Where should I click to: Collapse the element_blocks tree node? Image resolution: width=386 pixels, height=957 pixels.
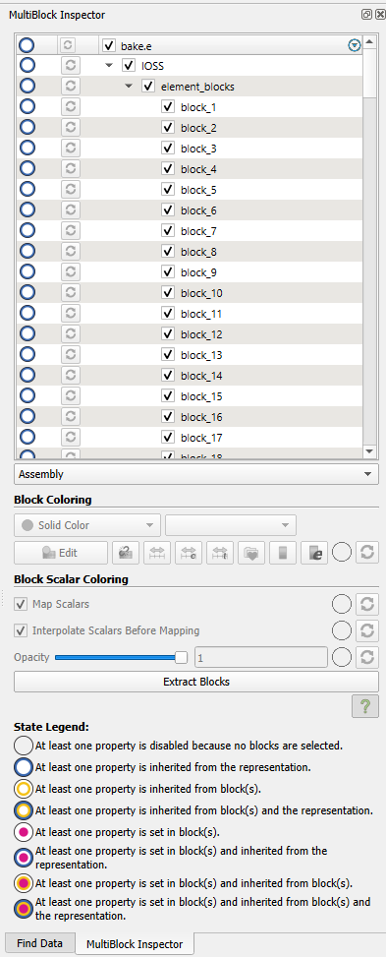click(x=128, y=86)
